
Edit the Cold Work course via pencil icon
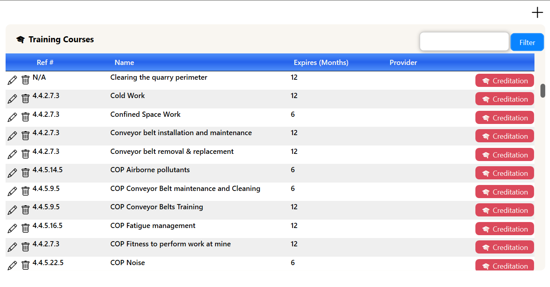12,99
